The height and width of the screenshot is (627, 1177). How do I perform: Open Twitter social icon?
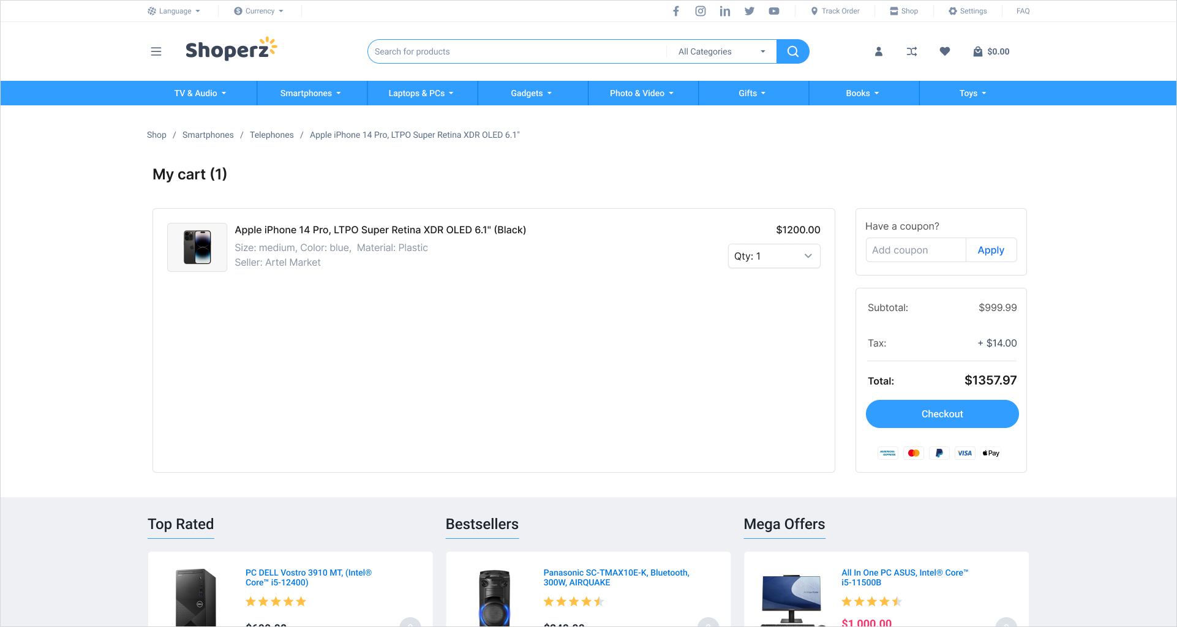750,11
